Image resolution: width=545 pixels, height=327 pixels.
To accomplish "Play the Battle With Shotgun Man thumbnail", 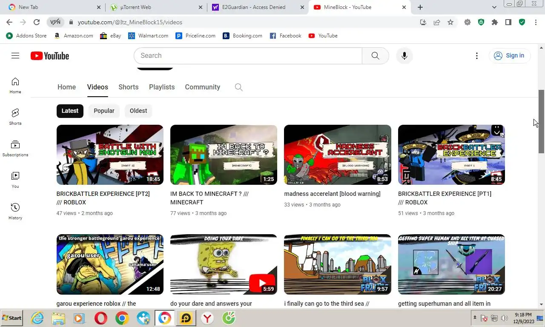I will point(110,155).
